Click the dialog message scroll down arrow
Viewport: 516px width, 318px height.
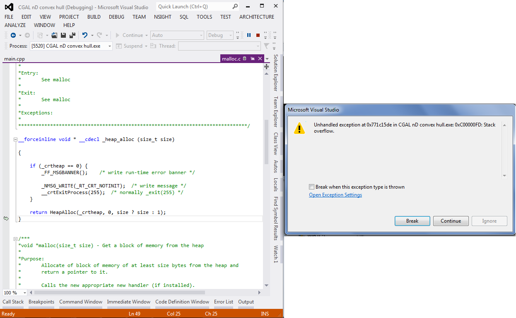[504, 176]
